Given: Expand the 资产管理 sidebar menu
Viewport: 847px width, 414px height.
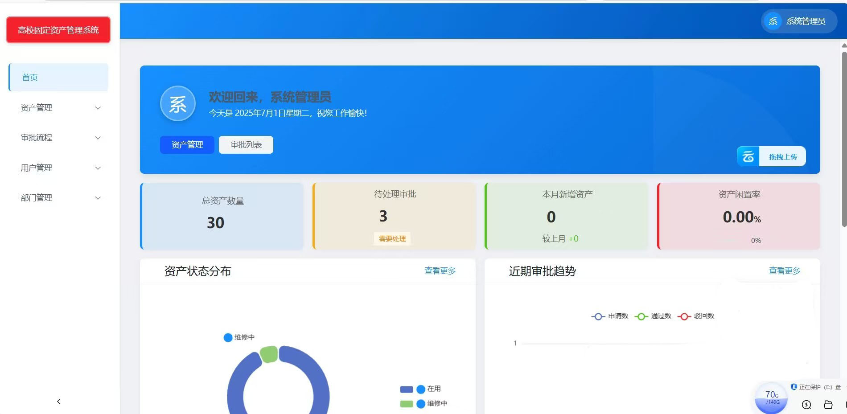Looking at the screenshot, I should (60, 108).
